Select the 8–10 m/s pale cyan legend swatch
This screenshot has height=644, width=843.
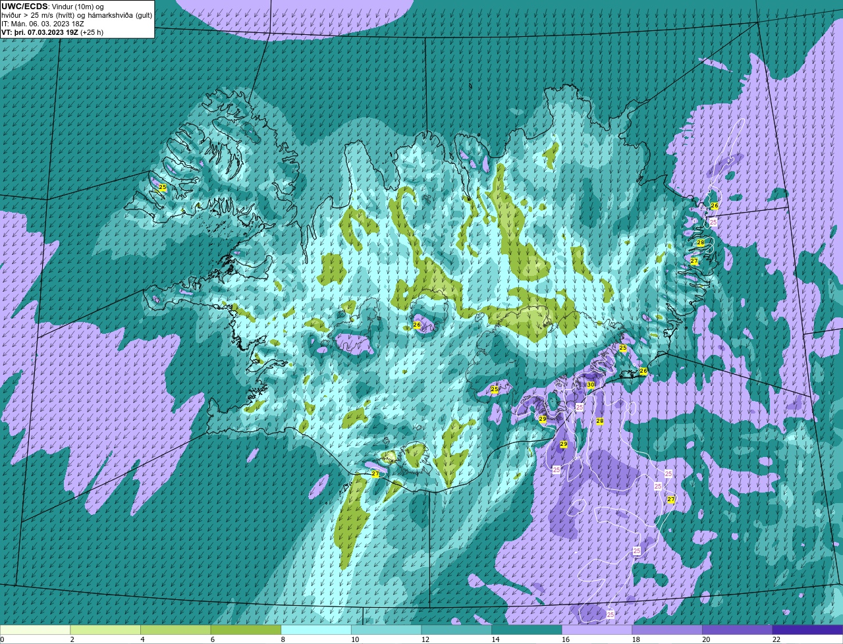[316, 630]
